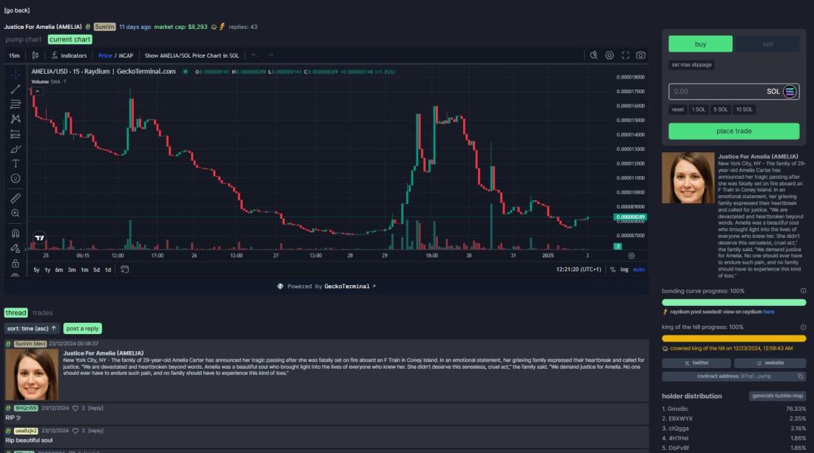Select the ruler measure tool
Viewport: 814px width, 453px height.
[x=16, y=198]
